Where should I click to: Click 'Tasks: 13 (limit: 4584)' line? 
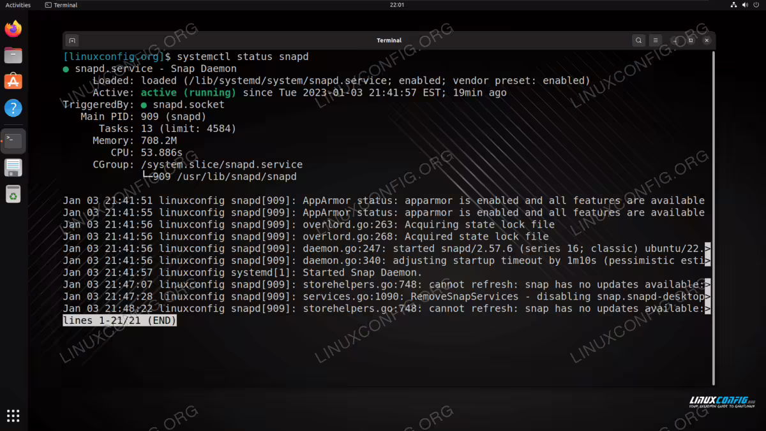(167, 129)
